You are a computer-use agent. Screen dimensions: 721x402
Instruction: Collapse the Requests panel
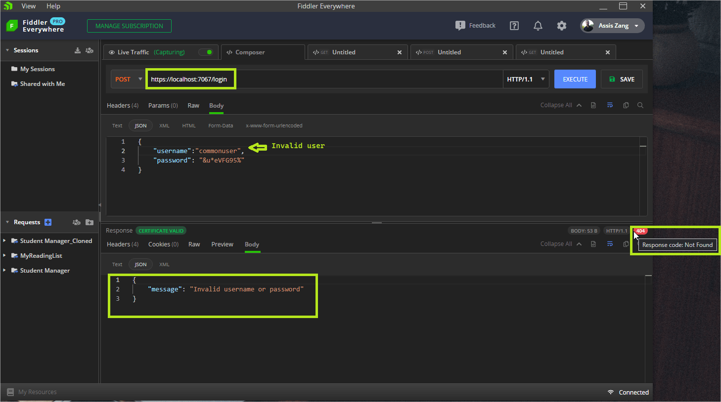pyautogui.click(x=7, y=222)
